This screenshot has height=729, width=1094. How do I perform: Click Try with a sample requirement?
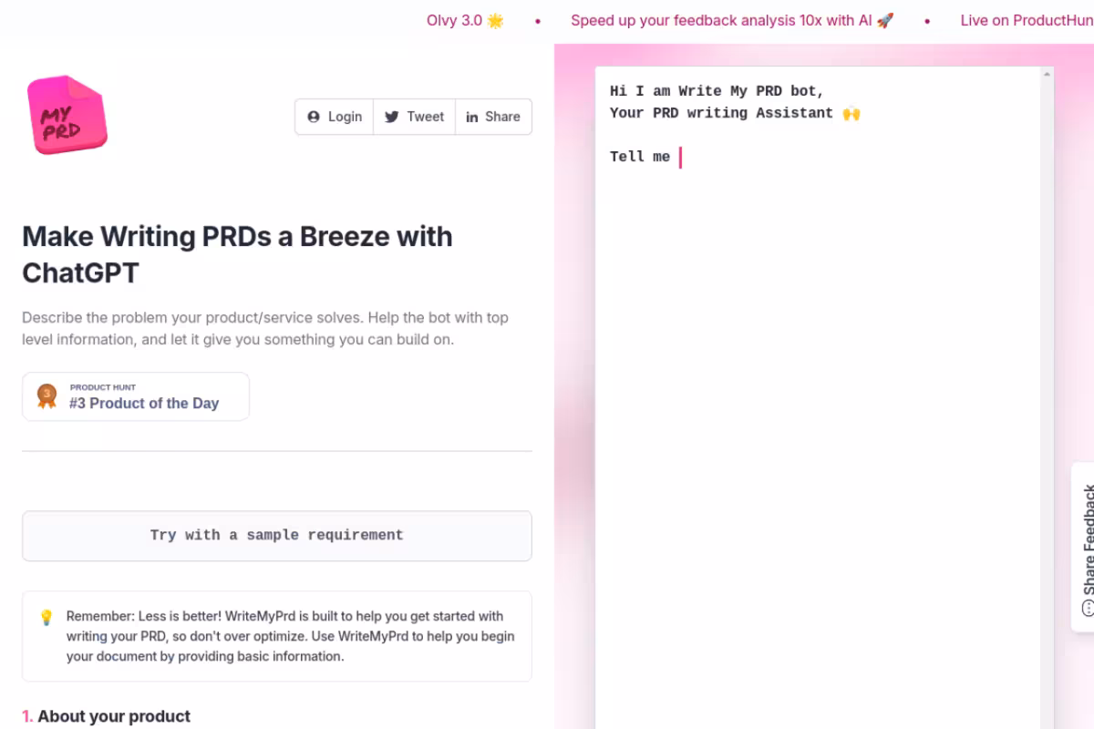click(277, 536)
